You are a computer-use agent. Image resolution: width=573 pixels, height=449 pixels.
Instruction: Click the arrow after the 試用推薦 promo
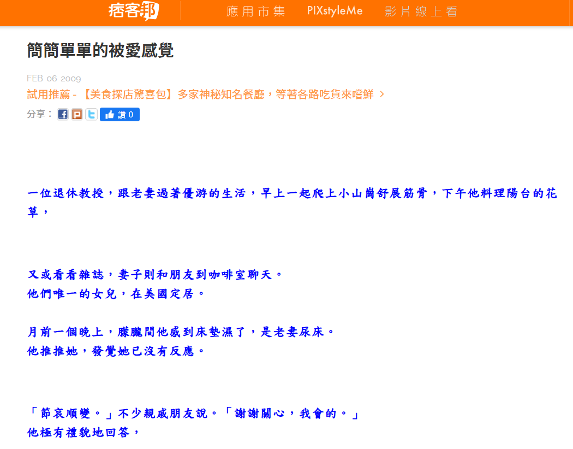point(382,94)
